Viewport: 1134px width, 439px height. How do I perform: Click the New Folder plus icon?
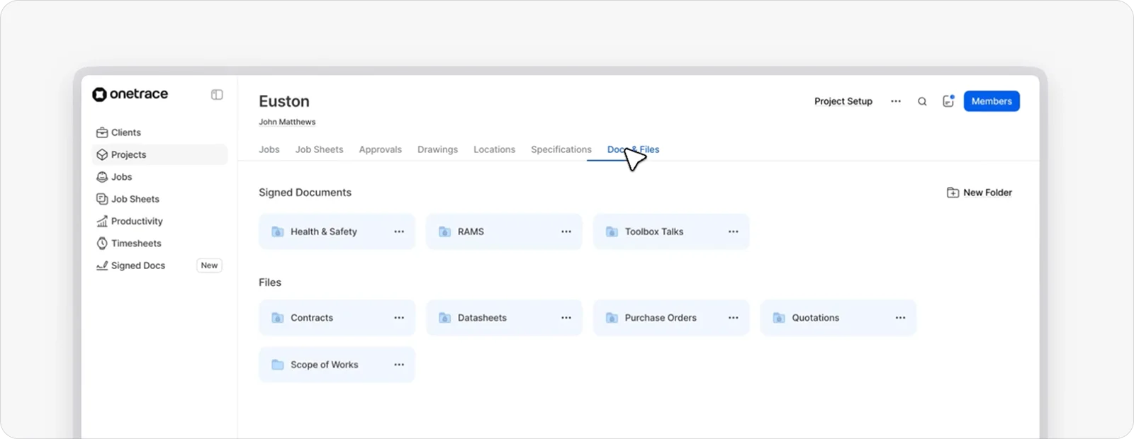(953, 193)
